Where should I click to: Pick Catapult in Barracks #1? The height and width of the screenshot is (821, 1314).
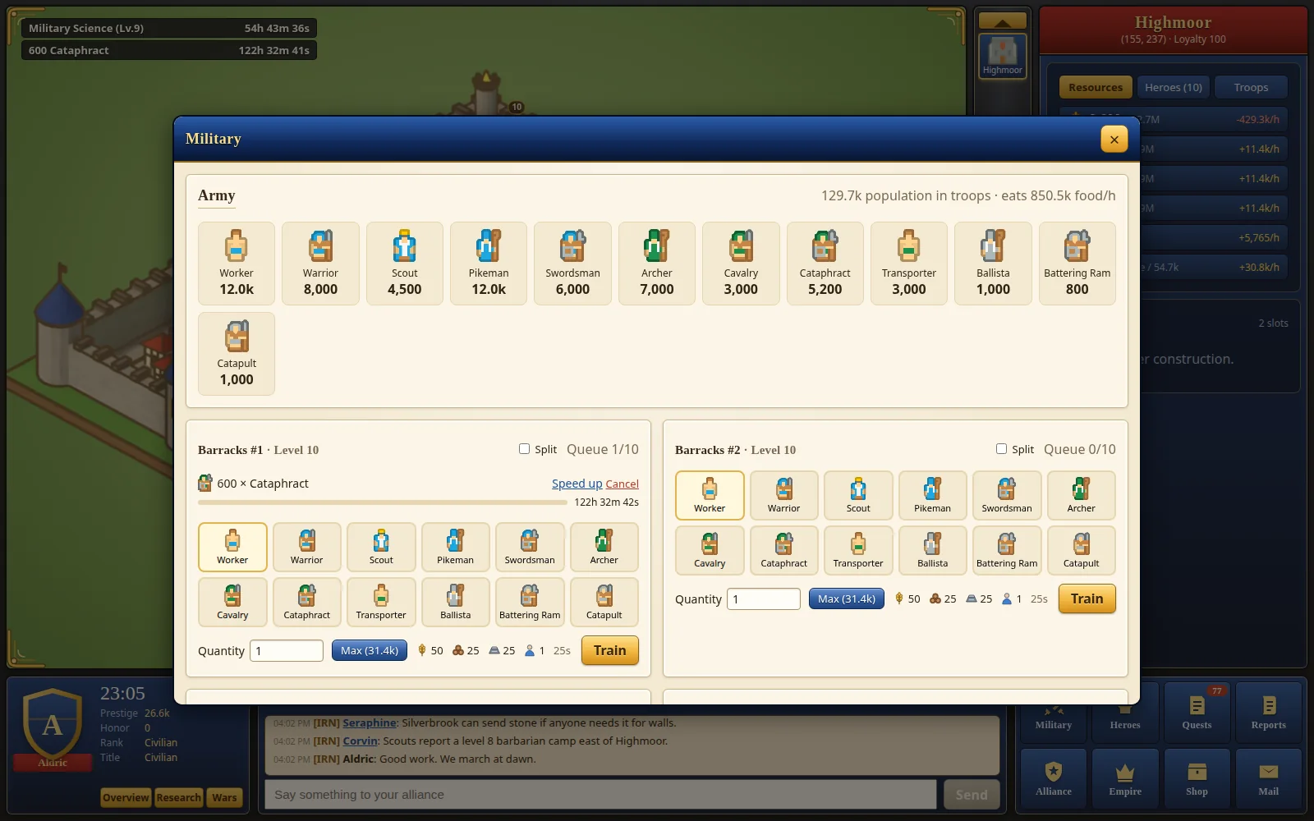pos(604,602)
